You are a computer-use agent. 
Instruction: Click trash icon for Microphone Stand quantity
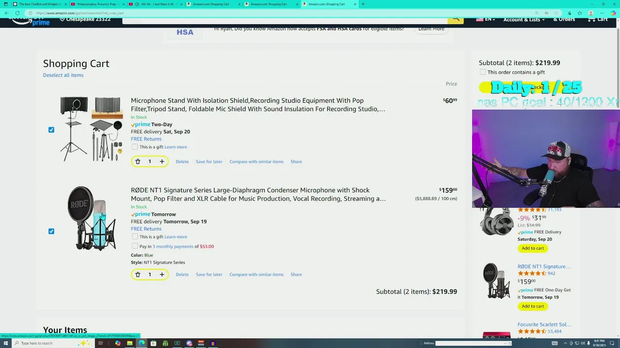point(138,161)
